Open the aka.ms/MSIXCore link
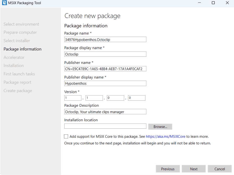The height and width of the screenshot is (175, 234). 166,137
